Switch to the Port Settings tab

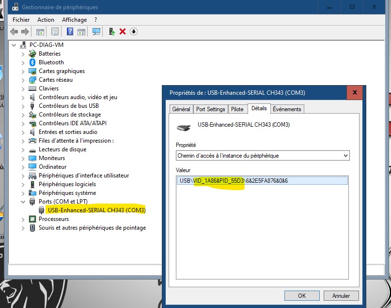pos(210,109)
